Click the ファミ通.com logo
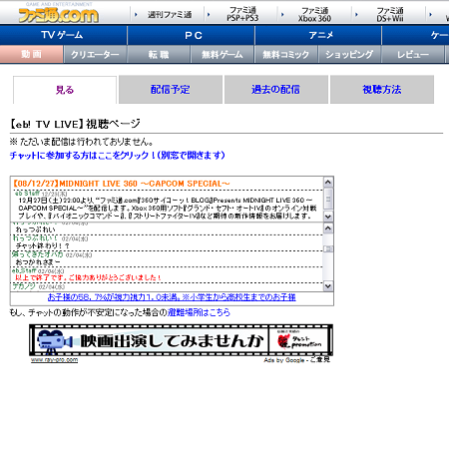This screenshot has width=449, height=449. (58, 15)
